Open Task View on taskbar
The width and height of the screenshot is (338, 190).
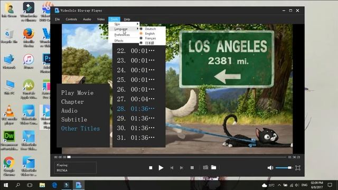(x=30, y=185)
